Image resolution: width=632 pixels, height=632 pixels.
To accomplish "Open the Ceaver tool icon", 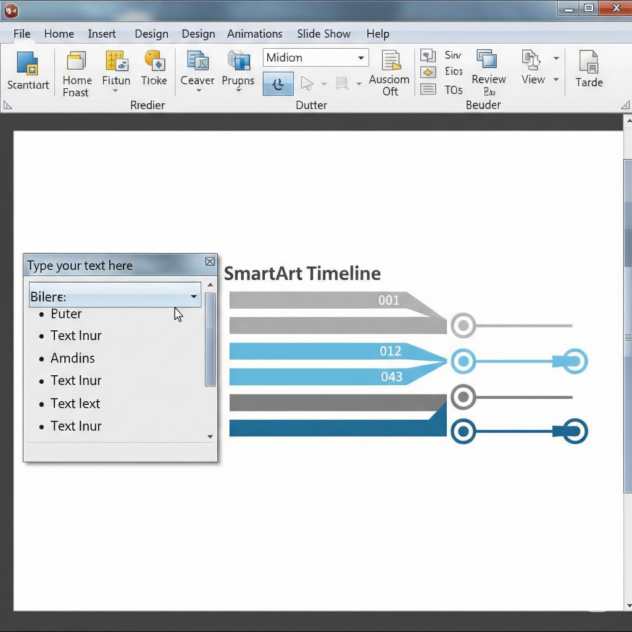I will (197, 61).
